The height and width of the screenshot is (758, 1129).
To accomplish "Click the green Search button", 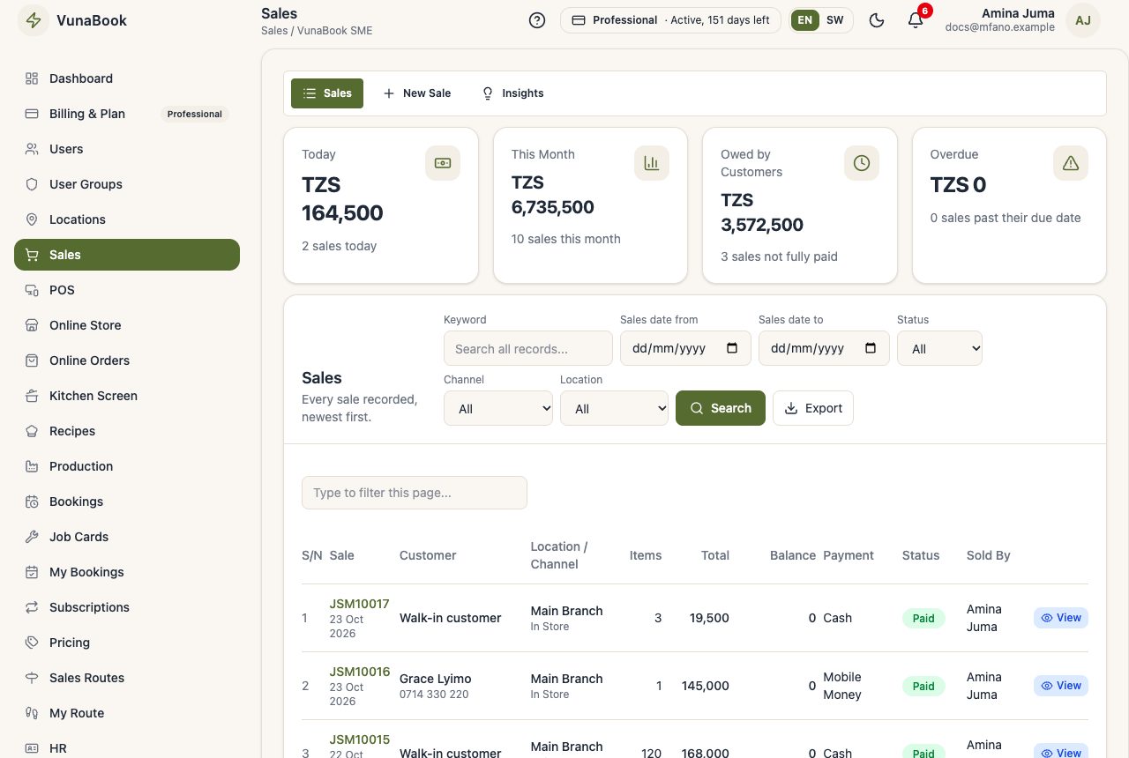I will point(721,408).
